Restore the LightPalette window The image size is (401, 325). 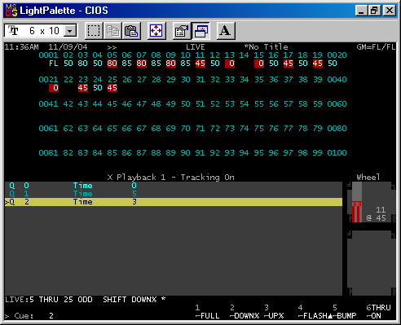(374, 11)
